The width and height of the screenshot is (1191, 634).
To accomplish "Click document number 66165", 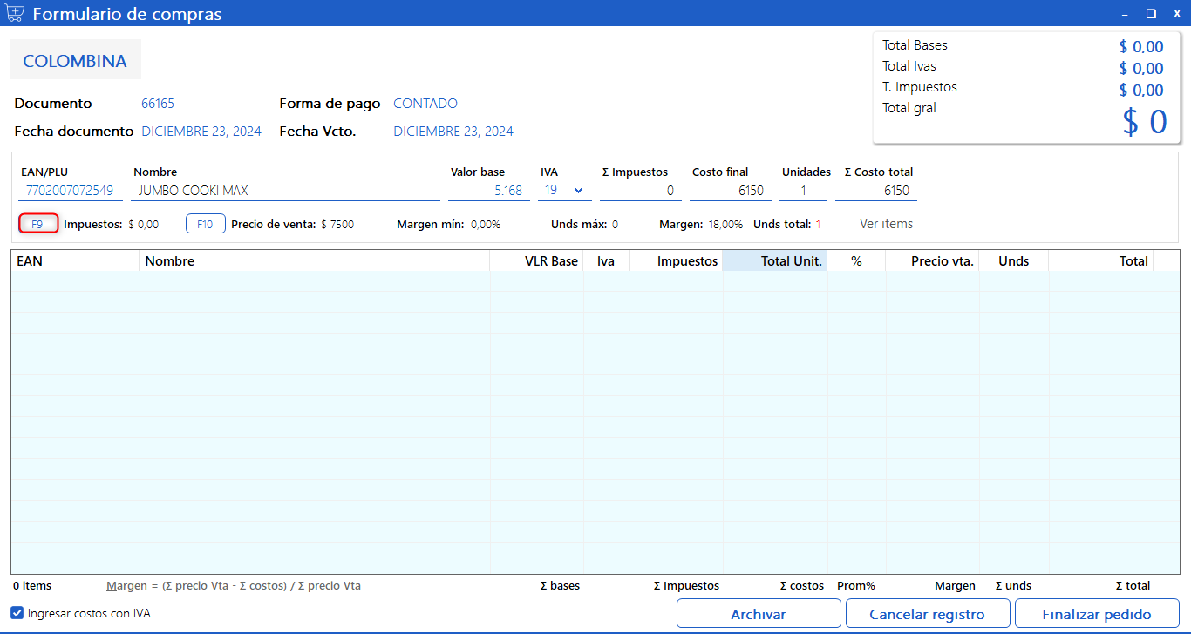I will [158, 104].
